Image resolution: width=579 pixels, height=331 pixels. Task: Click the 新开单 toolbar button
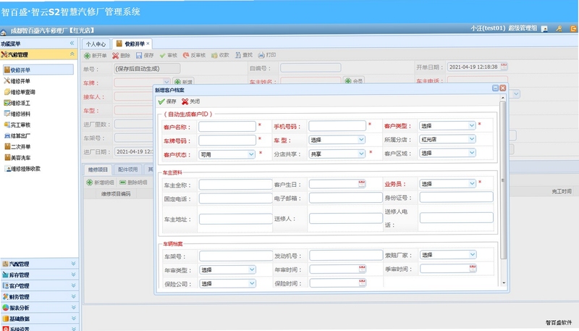[x=96, y=56]
